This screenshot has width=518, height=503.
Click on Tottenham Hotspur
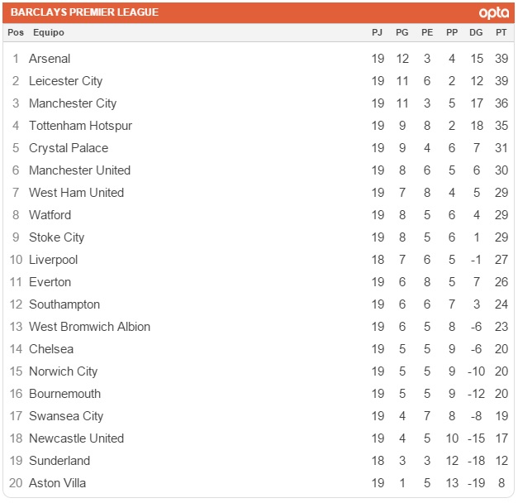[x=80, y=126]
